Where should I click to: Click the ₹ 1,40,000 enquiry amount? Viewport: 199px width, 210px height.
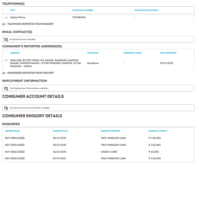(x=154, y=138)
